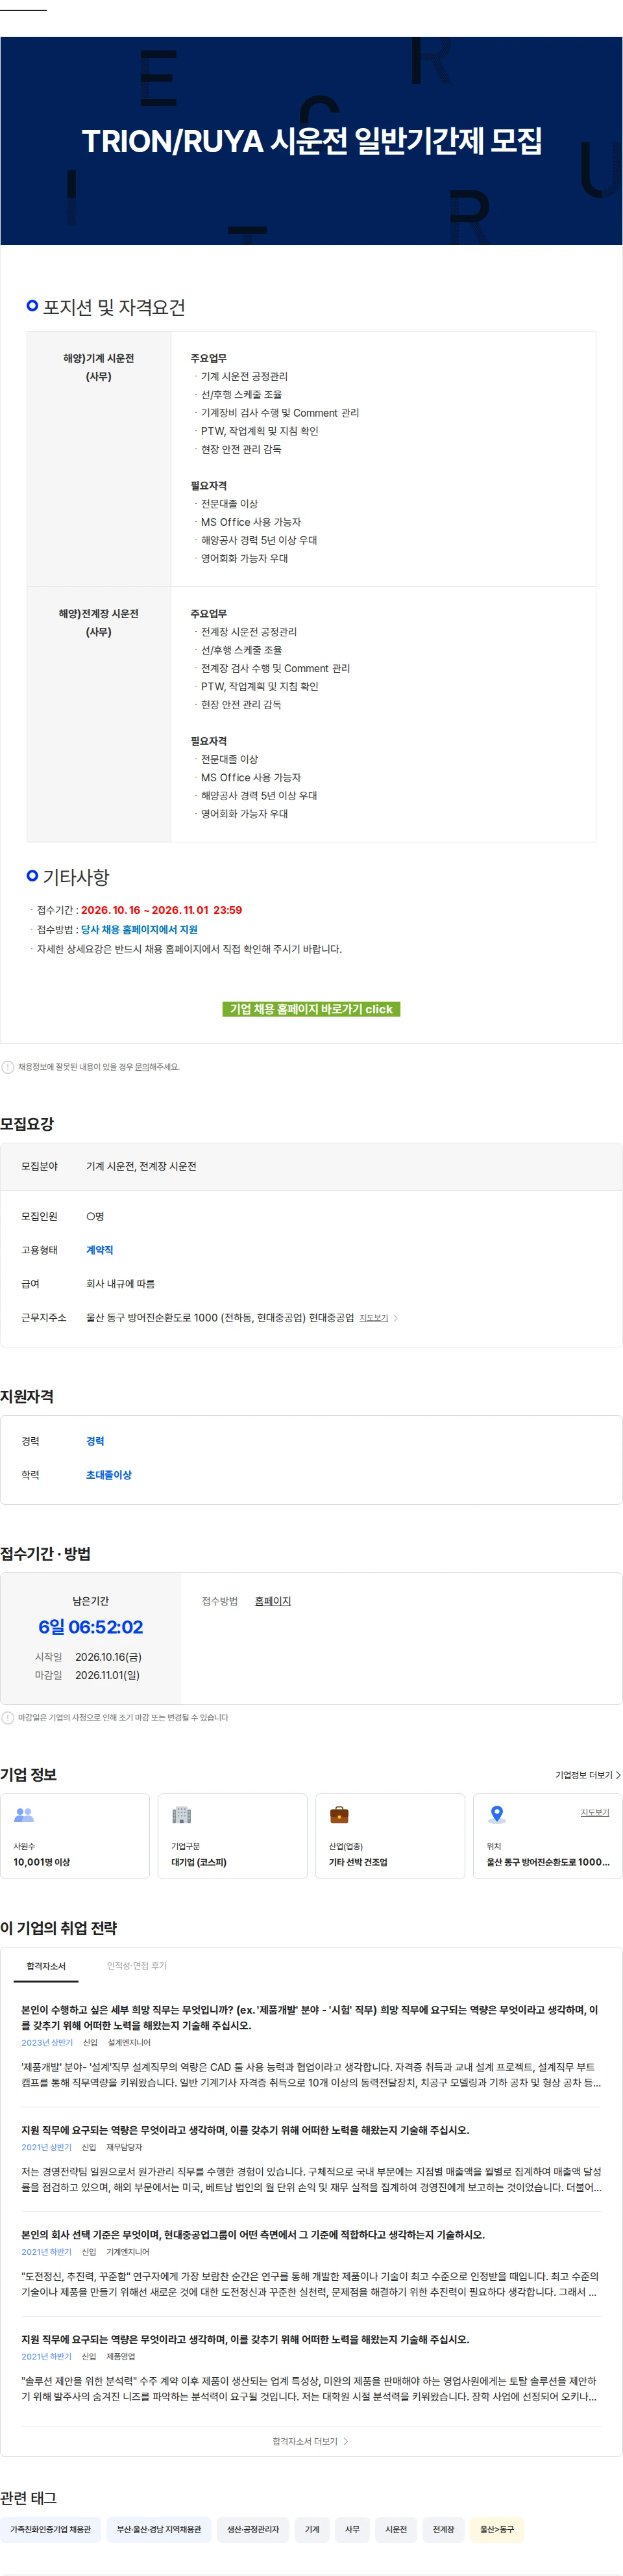The image size is (623, 2576).
Task: Open the 문의 link below the posting
Action: 141,1067
